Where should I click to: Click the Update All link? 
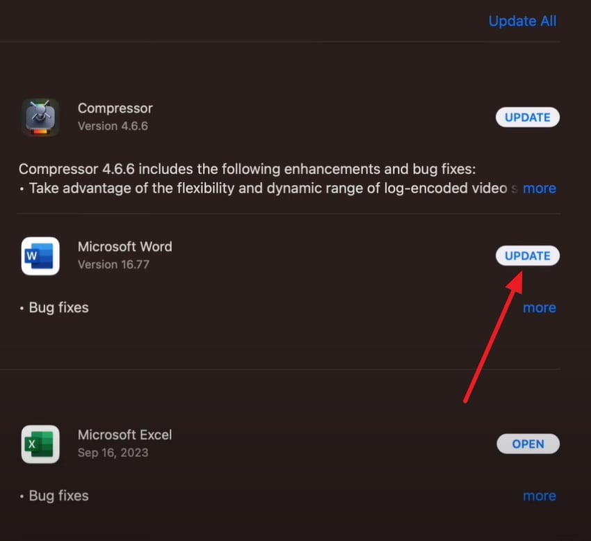[x=522, y=21]
